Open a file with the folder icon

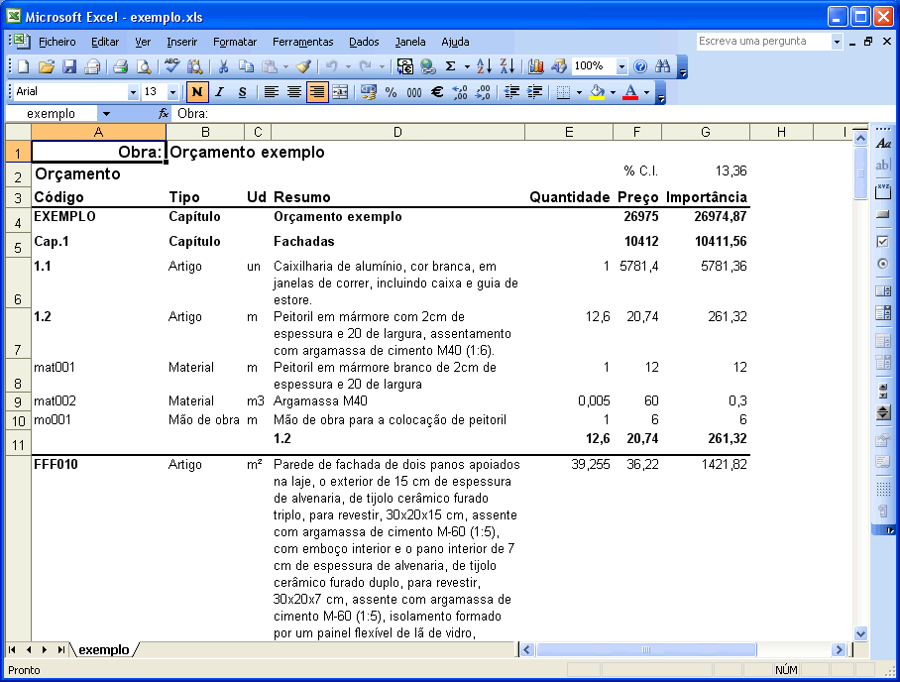(46, 66)
